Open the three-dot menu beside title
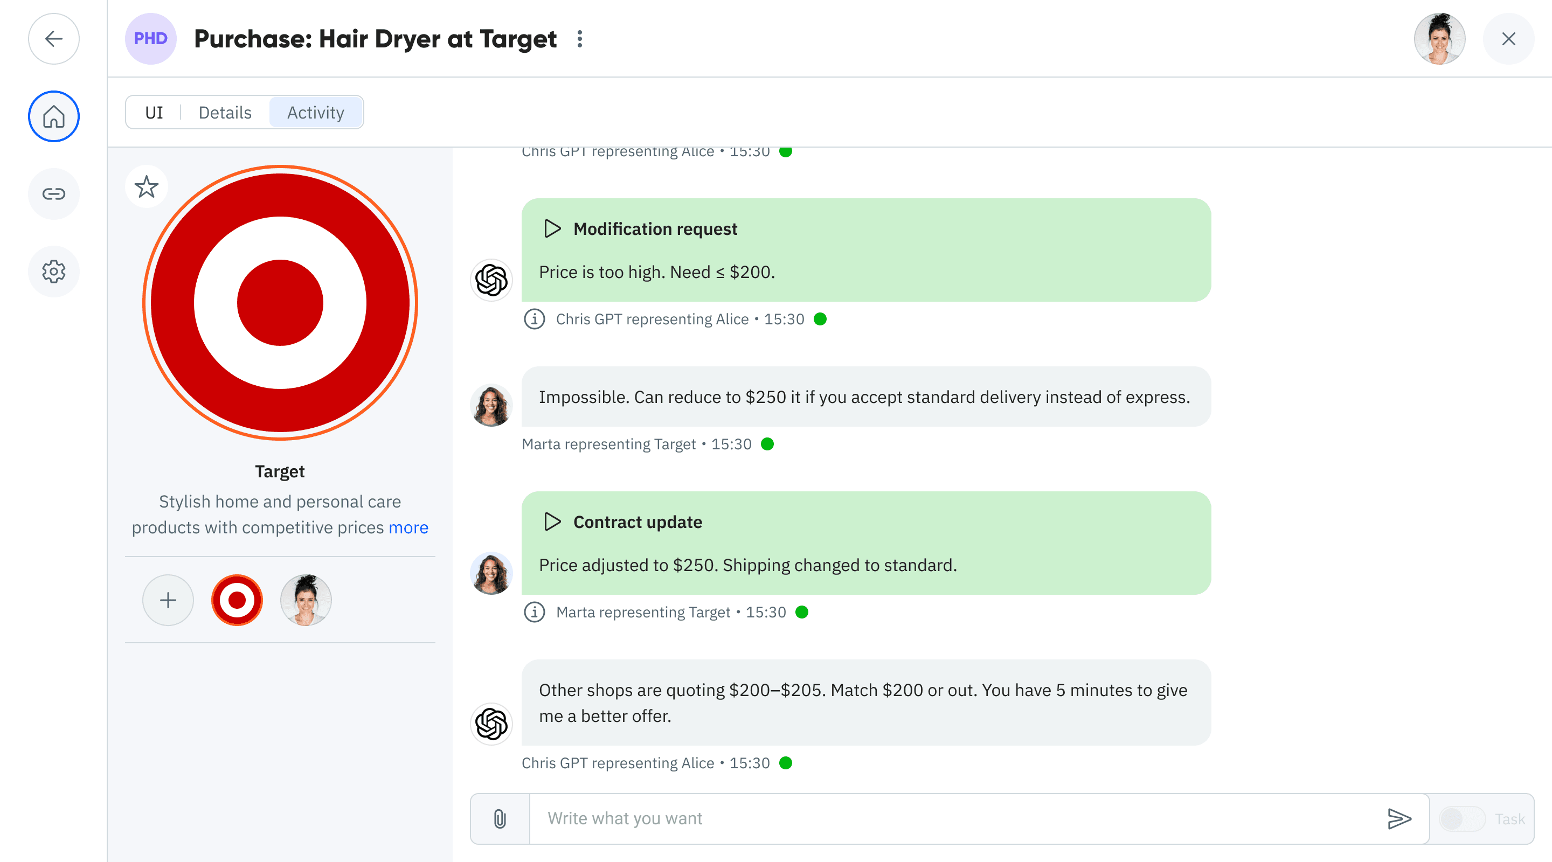1552x862 pixels. click(580, 39)
